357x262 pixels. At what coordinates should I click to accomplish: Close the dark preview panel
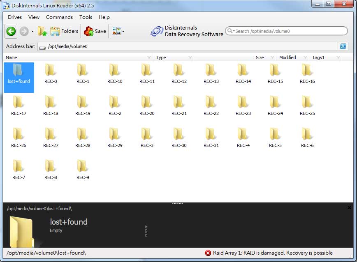pos(350,208)
